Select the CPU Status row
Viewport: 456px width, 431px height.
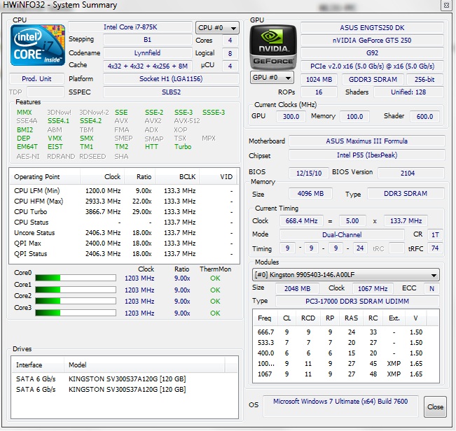point(124,222)
